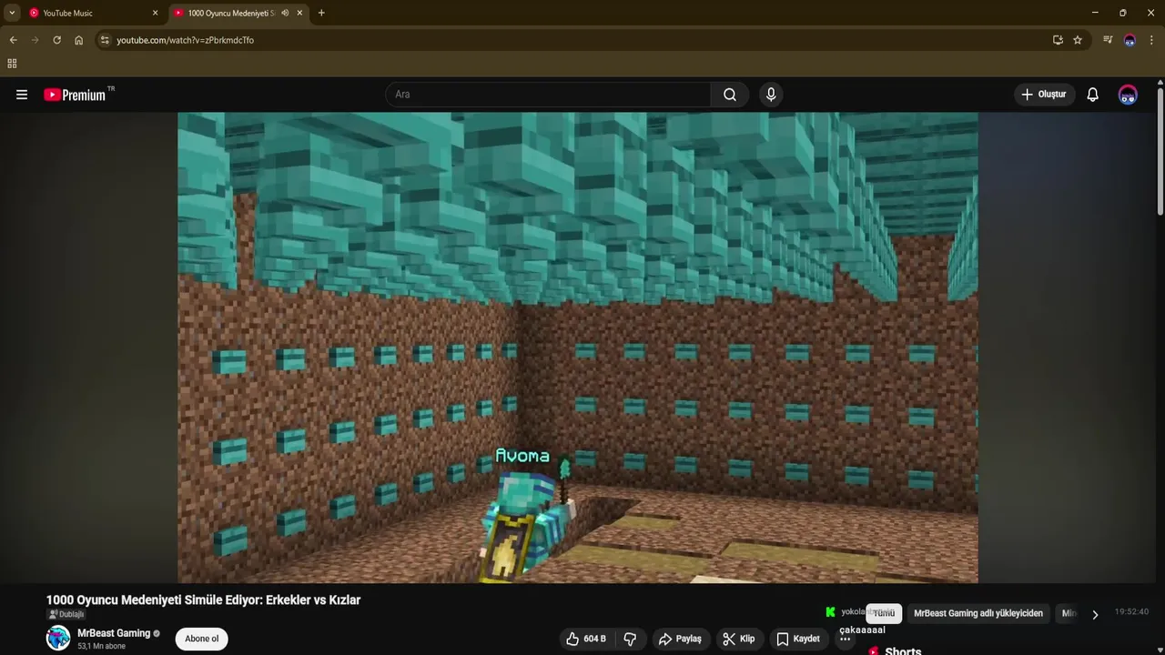Go forward with browser forward arrow
The height and width of the screenshot is (655, 1165).
pos(35,40)
